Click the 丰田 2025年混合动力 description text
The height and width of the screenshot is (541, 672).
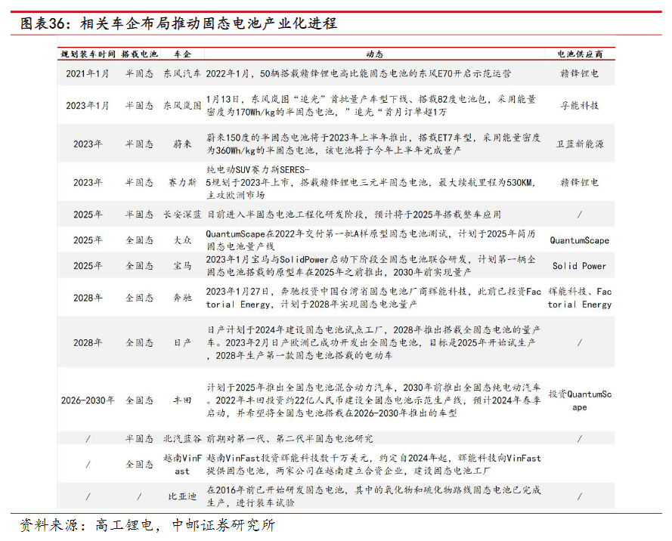pyautogui.click(x=373, y=400)
